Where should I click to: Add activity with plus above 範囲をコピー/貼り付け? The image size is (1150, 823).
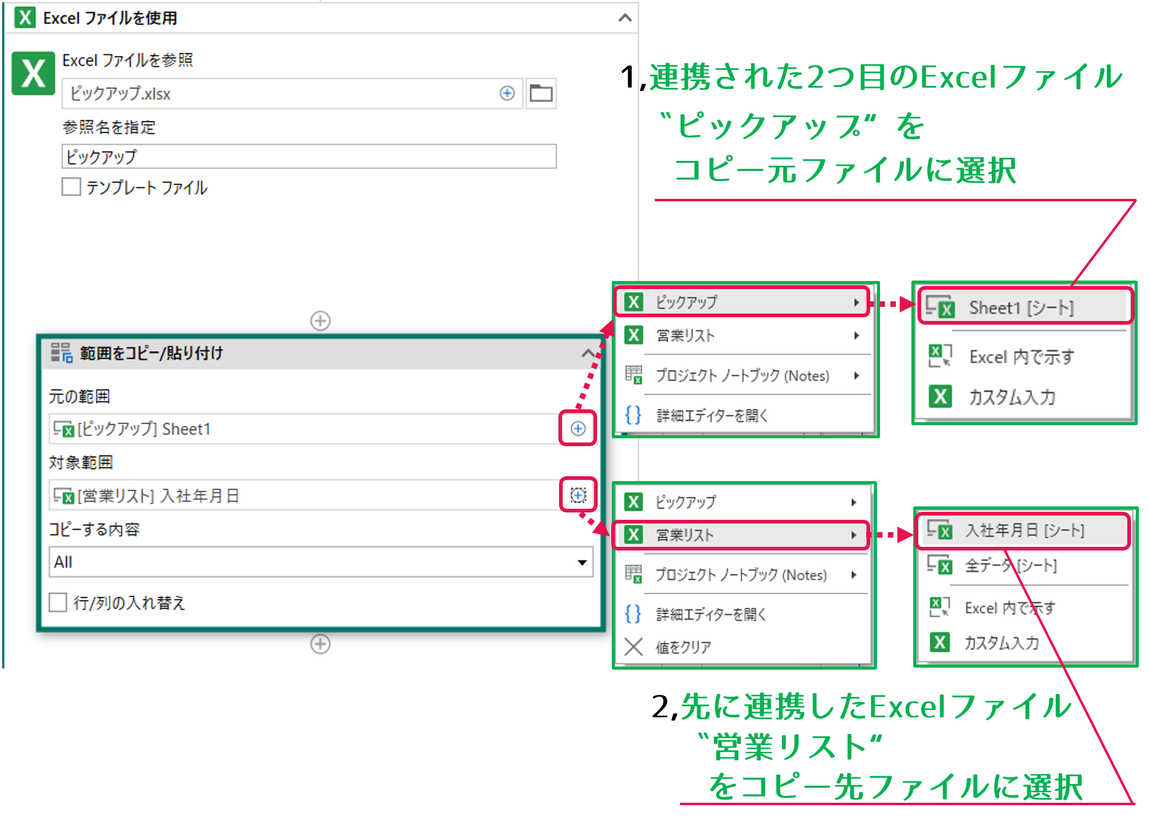[x=320, y=320]
